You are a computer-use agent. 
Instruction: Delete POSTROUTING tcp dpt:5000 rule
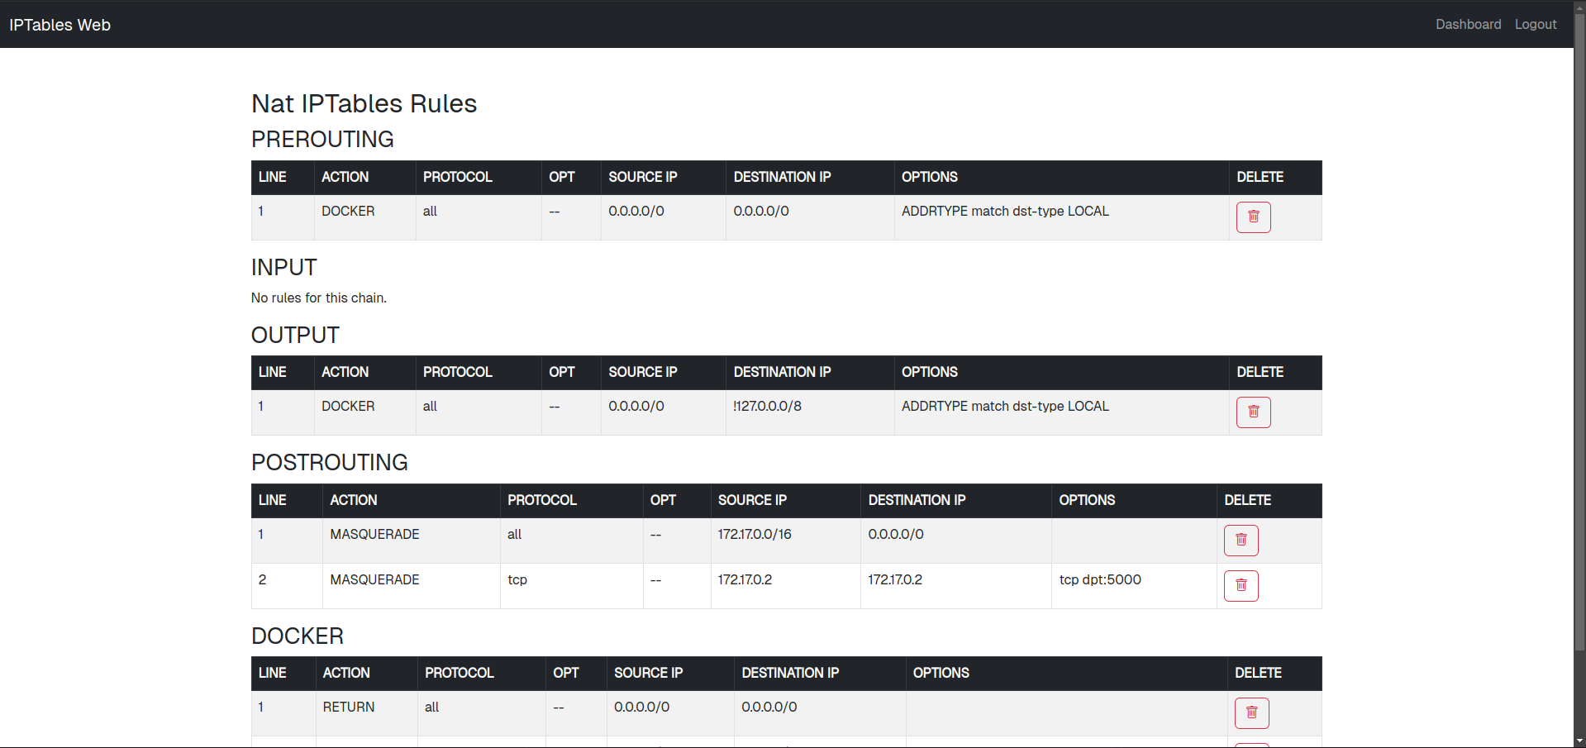(x=1241, y=586)
